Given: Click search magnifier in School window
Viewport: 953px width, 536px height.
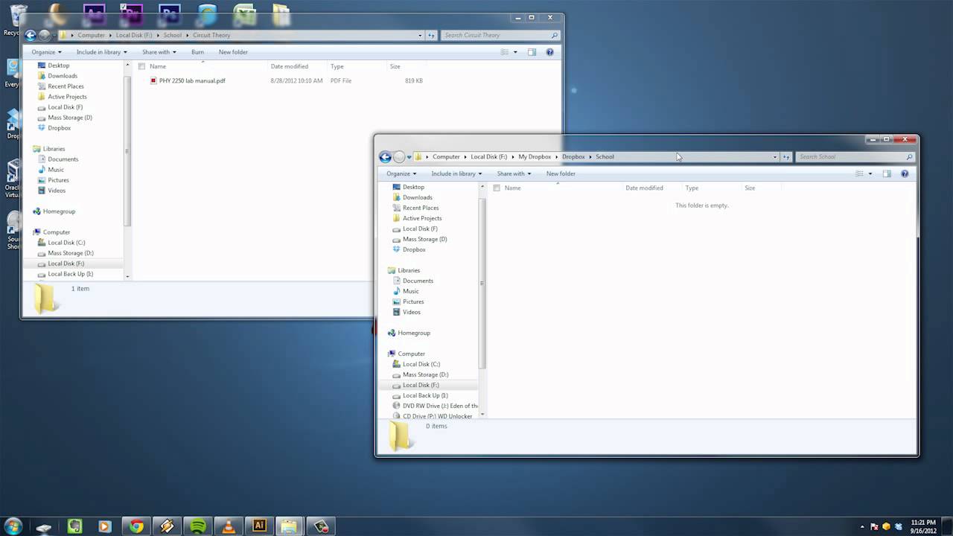Looking at the screenshot, I should (x=909, y=156).
